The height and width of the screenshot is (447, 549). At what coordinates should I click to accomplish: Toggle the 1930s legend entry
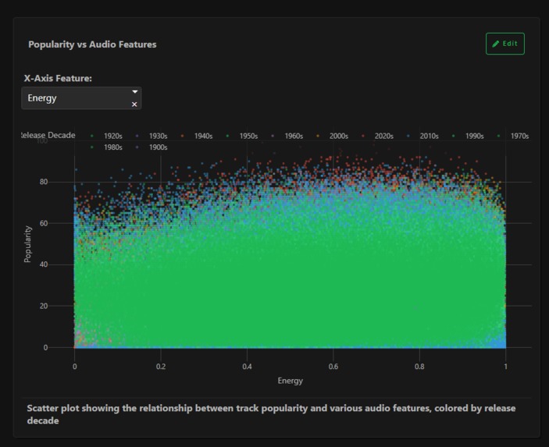[152, 136]
